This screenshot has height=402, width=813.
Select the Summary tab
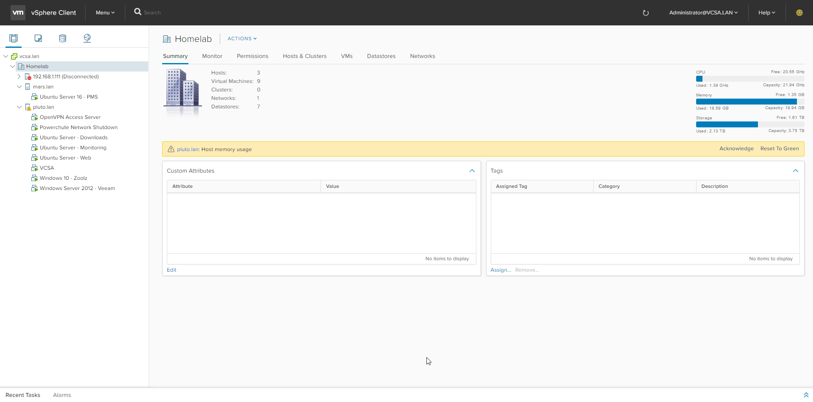(x=175, y=56)
